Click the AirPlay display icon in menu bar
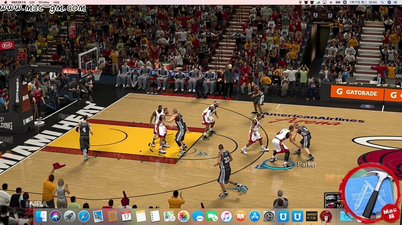The width and height of the screenshot is (402, 225). pos(325,2)
